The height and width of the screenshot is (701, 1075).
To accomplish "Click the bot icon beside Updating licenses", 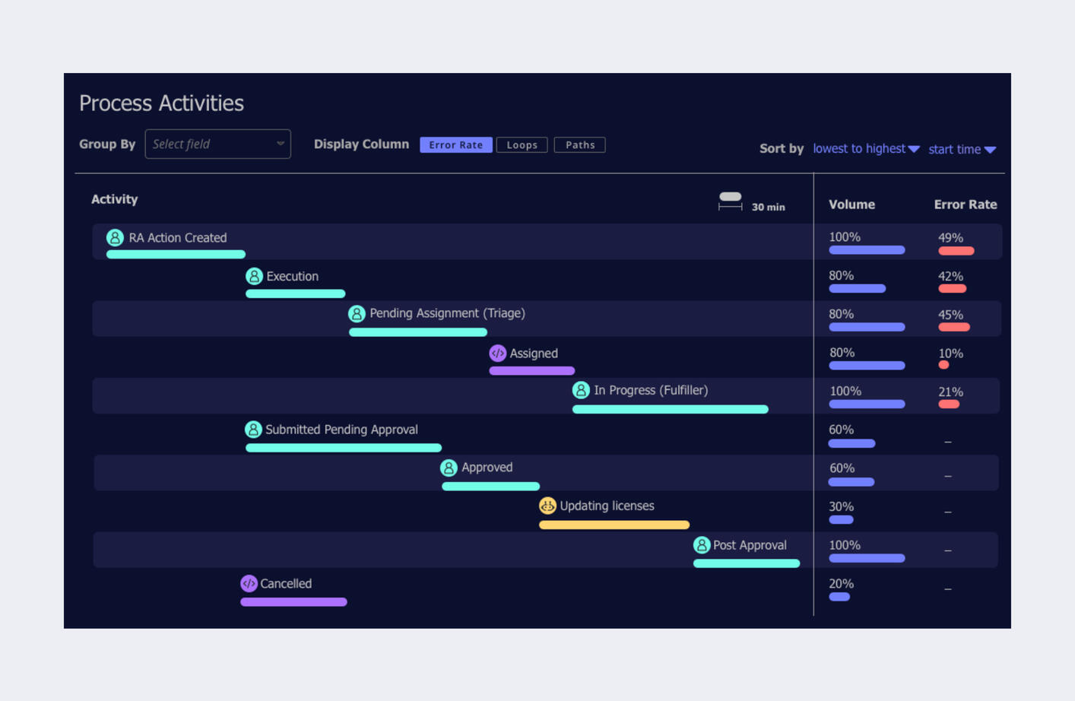I will (x=548, y=504).
